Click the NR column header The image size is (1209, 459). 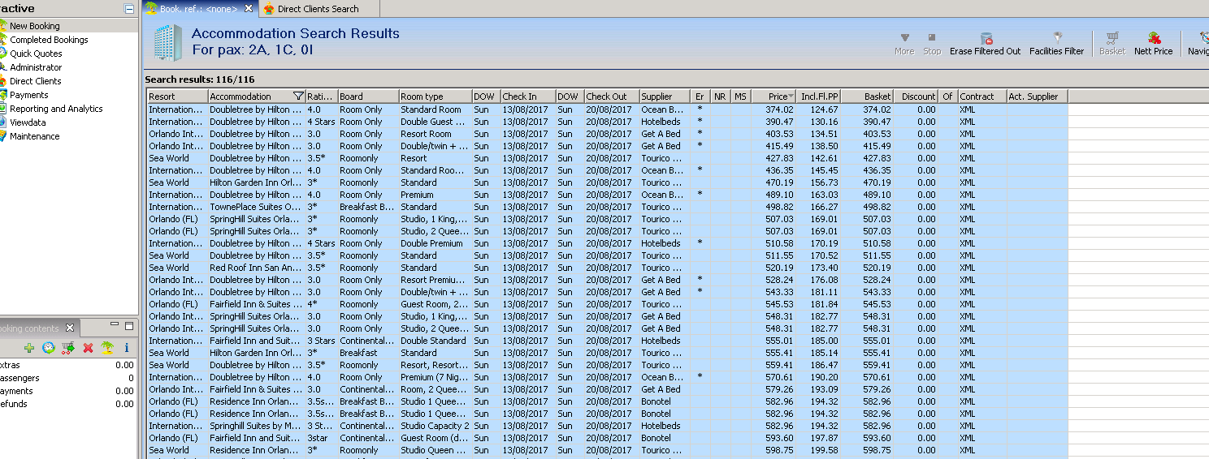tap(720, 97)
